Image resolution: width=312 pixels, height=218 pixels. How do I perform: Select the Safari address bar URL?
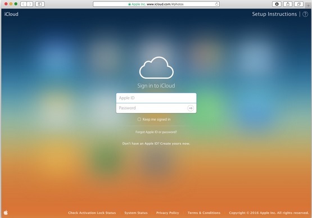[156, 4]
